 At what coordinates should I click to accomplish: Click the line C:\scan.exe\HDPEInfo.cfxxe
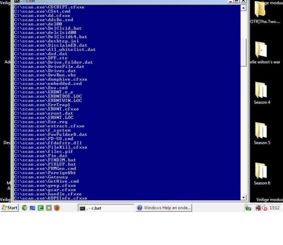tap(51, 199)
